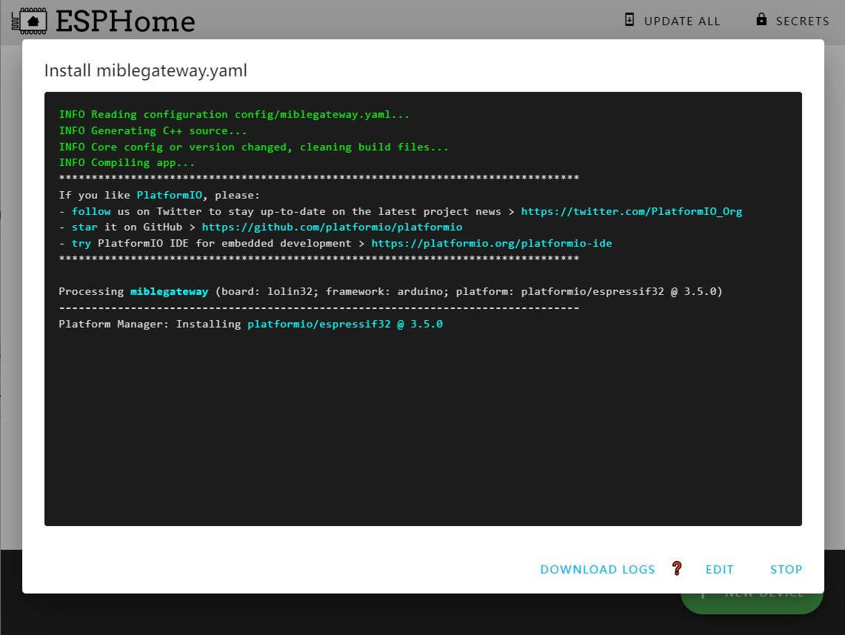
Task: Stop the running install process
Action: pos(786,569)
